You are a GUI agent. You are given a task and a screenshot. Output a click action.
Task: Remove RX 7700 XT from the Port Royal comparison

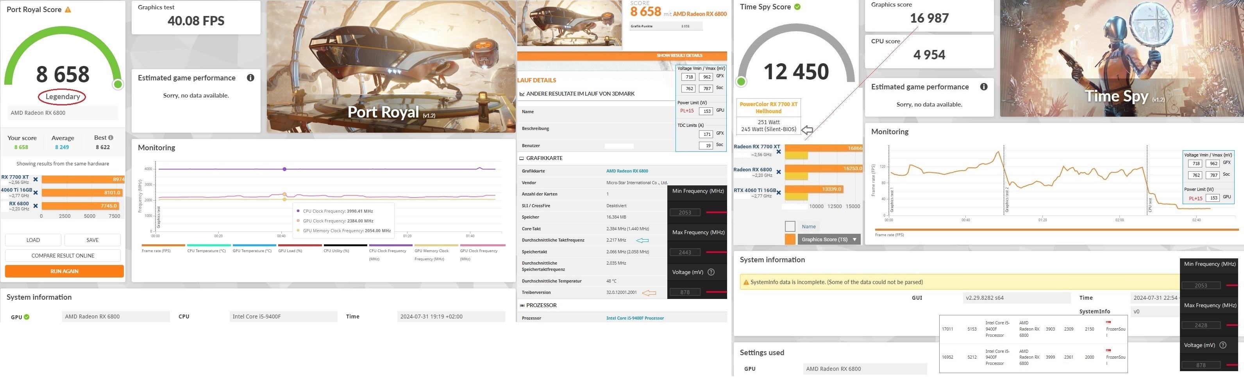point(35,180)
